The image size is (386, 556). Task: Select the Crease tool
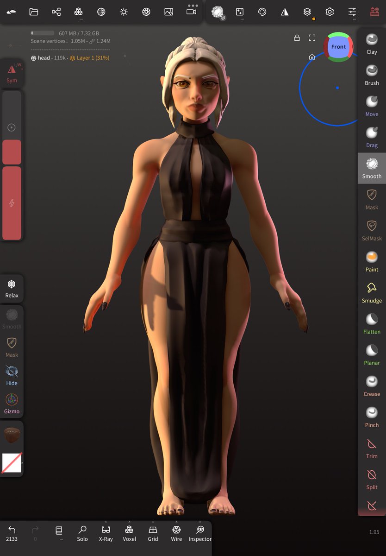pos(372,385)
